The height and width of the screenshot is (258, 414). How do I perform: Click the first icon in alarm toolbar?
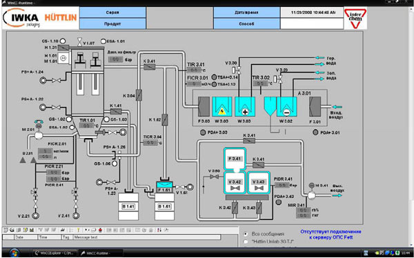point(6,230)
